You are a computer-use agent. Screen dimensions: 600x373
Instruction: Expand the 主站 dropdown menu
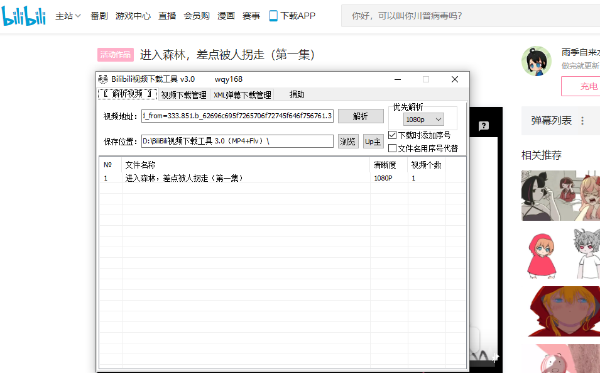coord(68,16)
